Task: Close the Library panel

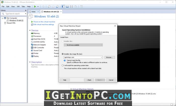Action: pyautogui.click(x=26, y=10)
